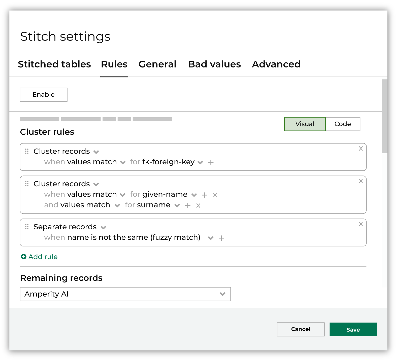Add condition after surname with plus icon
Screen dimensions: 420x361
pyautogui.click(x=188, y=206)
